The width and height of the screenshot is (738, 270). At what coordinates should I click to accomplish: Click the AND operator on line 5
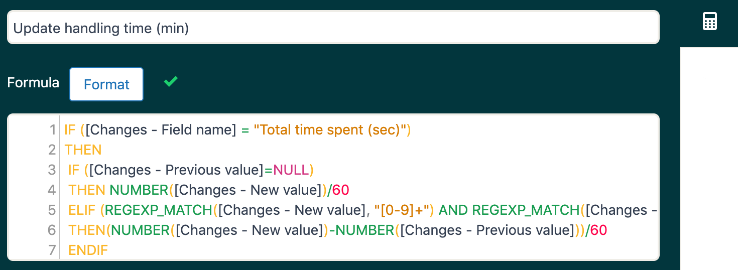coord(453,210)
